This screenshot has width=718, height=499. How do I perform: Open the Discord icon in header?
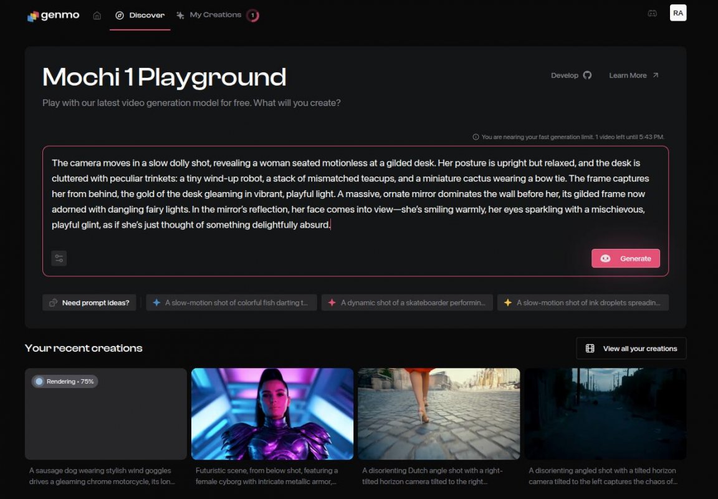coord(652,13)
